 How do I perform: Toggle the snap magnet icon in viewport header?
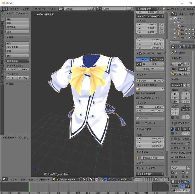[x=166, y=179]
